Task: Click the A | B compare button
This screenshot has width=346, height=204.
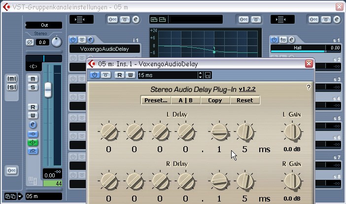Action: (186, 100)
